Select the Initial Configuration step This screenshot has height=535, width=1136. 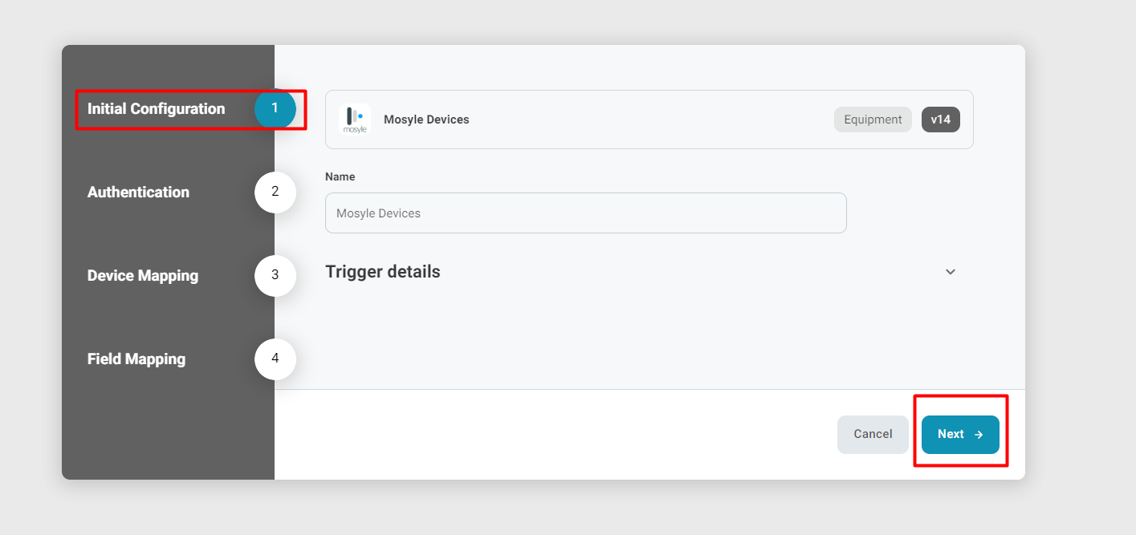[x=155, y=109]
